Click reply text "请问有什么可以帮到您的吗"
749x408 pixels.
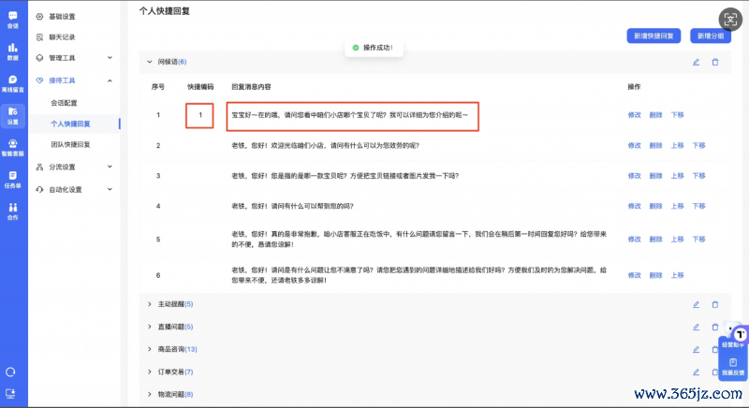292,206
